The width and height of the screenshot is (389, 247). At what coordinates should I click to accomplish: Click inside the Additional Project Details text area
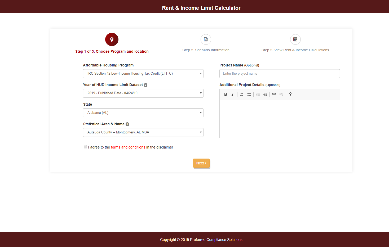click(x=280, y=119)
